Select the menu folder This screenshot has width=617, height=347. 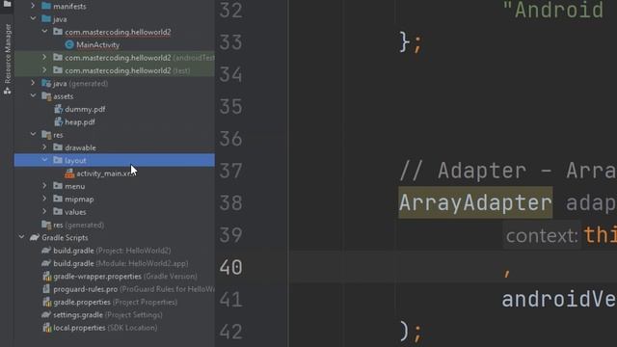pos(75,186)
